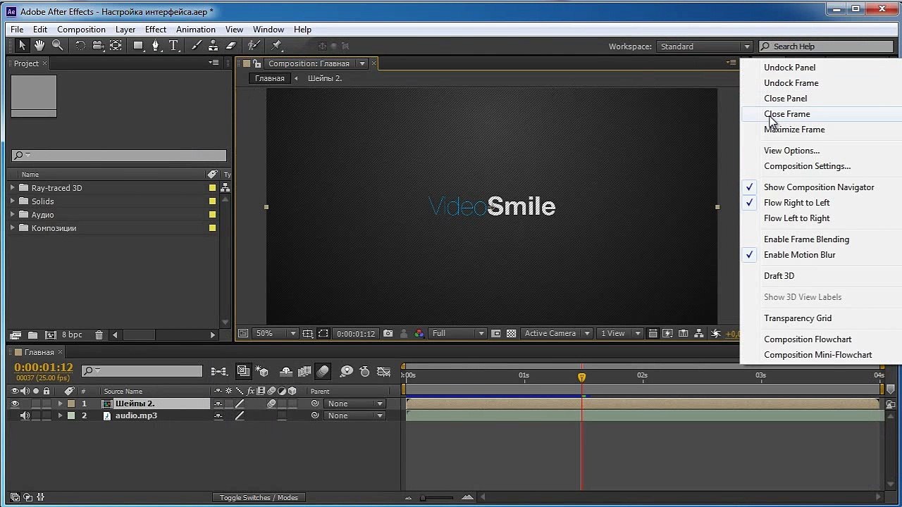Click the Draft 3D timeline button

[261, 371]
